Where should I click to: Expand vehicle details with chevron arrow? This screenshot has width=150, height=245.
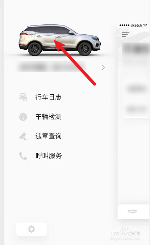[103, 67]
